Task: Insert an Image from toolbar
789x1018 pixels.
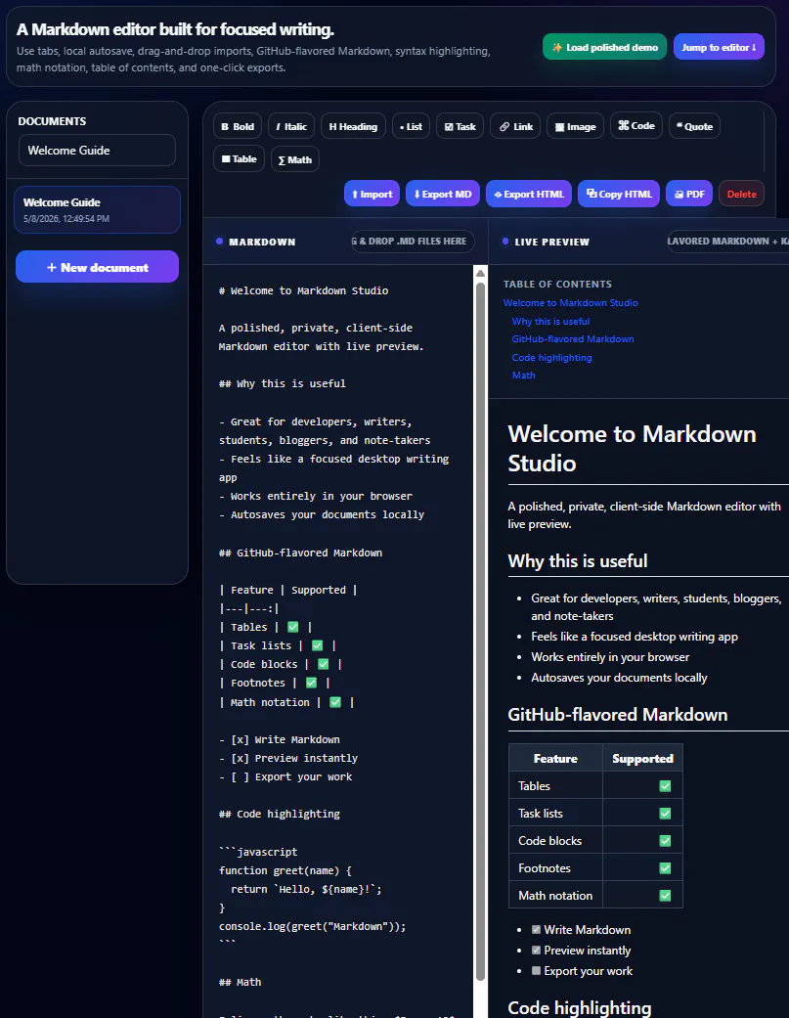Action: coord(576,126)
